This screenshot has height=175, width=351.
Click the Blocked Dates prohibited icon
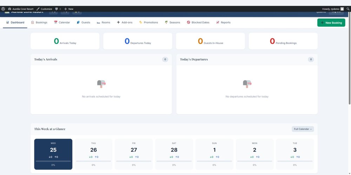pos(188,22)
